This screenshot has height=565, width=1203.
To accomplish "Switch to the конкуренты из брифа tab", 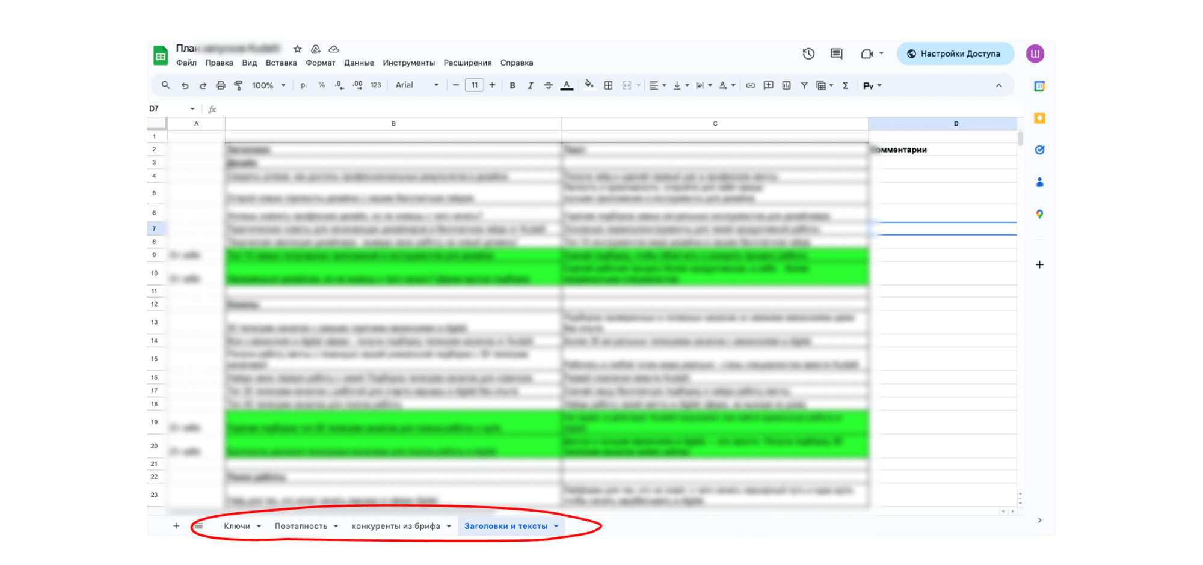I will point(396,526).
